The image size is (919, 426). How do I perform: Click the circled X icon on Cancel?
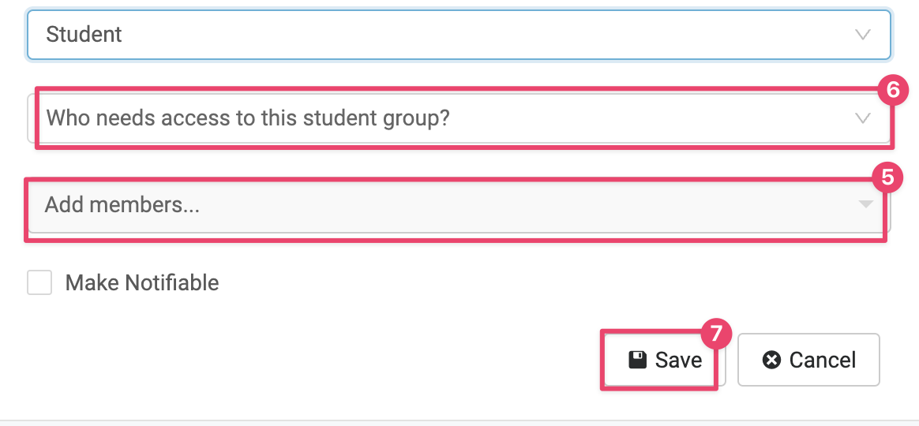click(x=771, y=361)
